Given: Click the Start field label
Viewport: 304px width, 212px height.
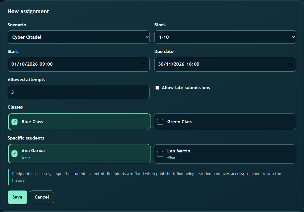Looking at the screenshot, I should pyautogui.click(x=13, y=52).
